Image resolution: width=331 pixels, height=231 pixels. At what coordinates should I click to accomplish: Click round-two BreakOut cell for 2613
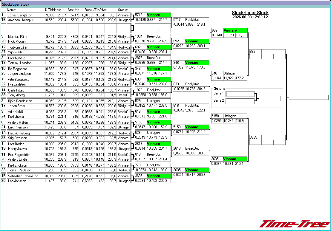pos(197,148)
